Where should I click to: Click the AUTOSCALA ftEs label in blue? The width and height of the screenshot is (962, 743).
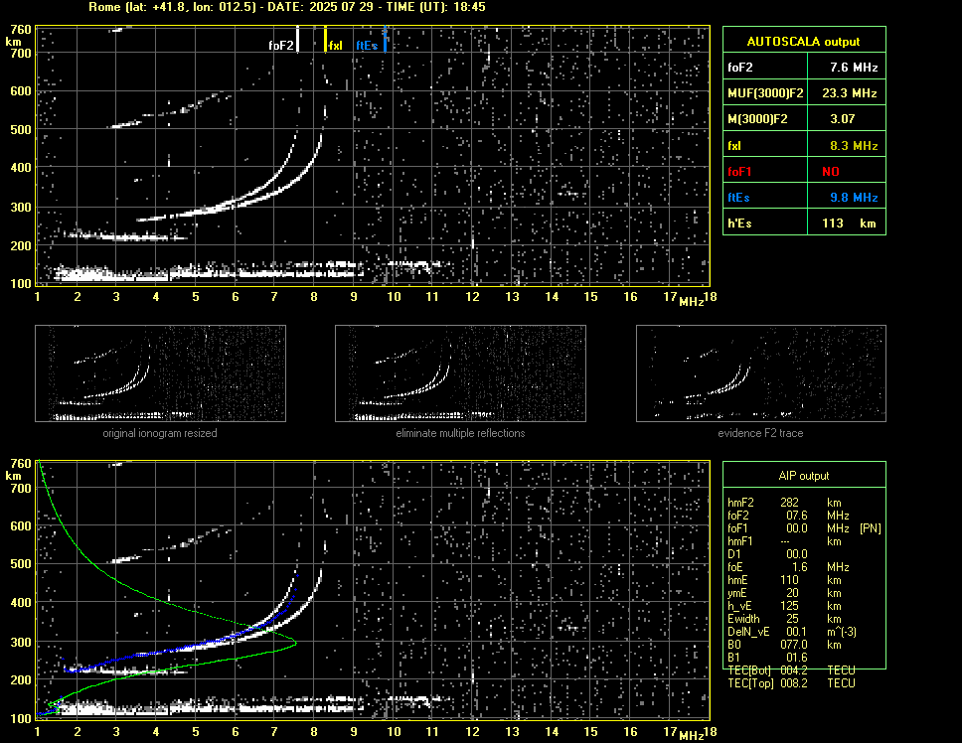coord(738,198)
